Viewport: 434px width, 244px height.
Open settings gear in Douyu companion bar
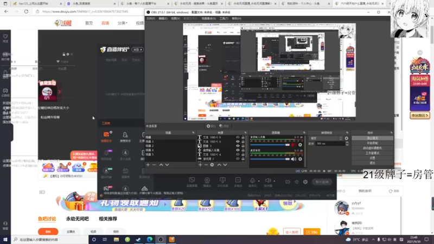click(305, 182)
